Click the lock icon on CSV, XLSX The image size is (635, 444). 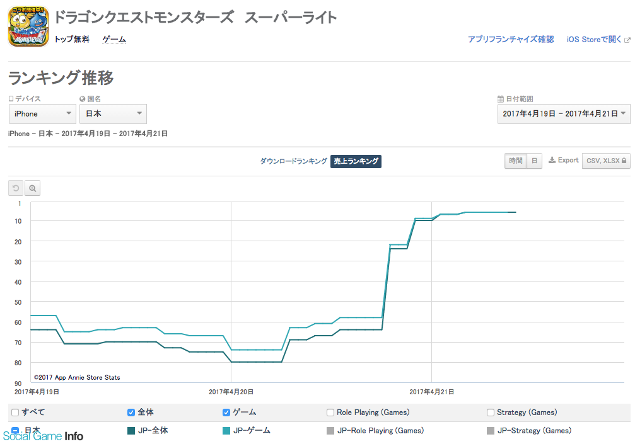tap(624, 161)
